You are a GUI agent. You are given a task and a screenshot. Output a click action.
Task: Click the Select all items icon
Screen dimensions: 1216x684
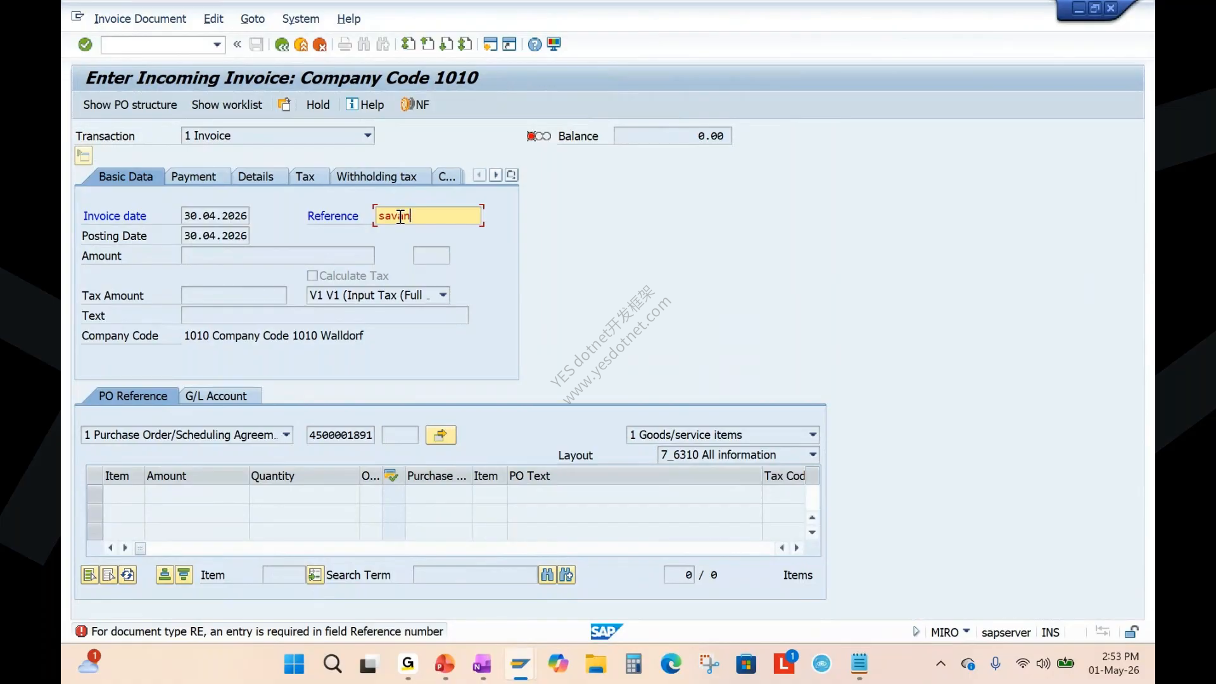(90, 575)
